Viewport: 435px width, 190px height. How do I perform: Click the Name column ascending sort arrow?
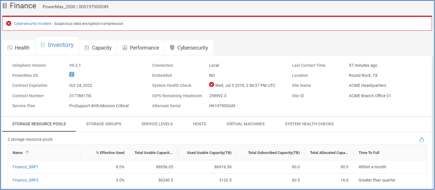(27, 153)
